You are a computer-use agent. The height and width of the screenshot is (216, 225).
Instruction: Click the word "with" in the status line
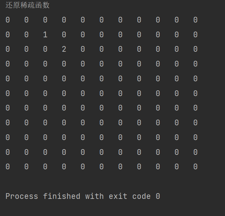coord(95,196)
